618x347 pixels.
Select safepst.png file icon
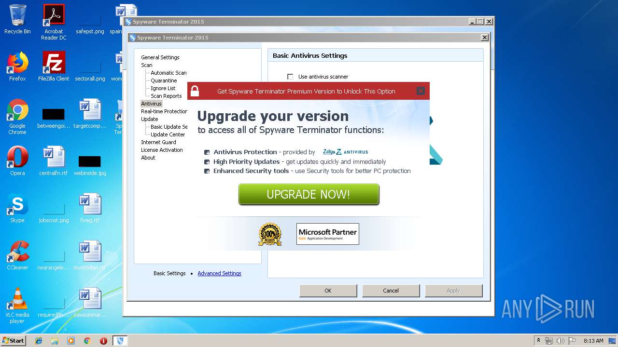point(90,22)
